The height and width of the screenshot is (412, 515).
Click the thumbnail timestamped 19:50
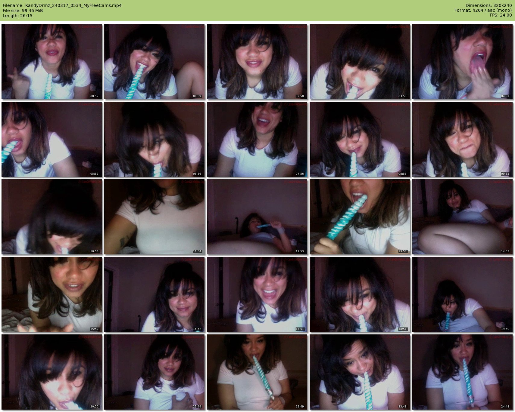tap(462, 294)
